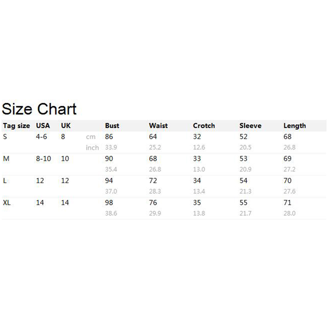Click the Bust column header

click(112, 126)
